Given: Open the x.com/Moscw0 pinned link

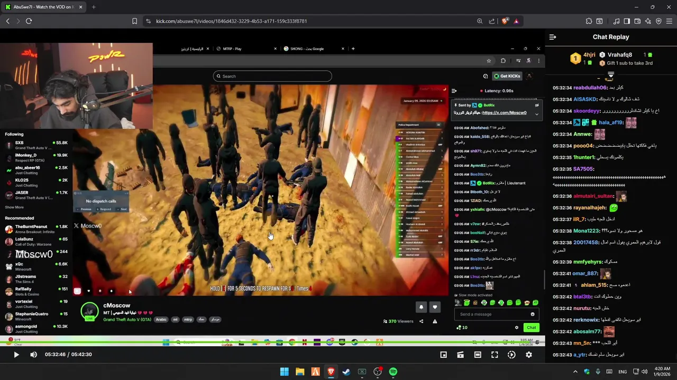Looking at the screenshot, I should pyautogui.click(x=504, y=113).
